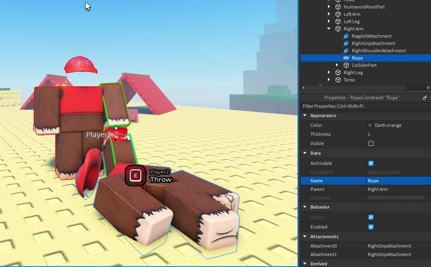Collapse the Attachments section
Screen dimensions: 431x267
[x=305, y=237]
